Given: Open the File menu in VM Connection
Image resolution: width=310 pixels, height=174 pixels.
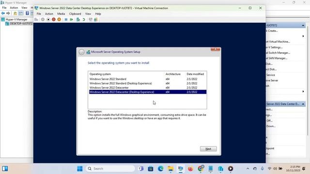Looking at the screenshot, I should [39, 14].
